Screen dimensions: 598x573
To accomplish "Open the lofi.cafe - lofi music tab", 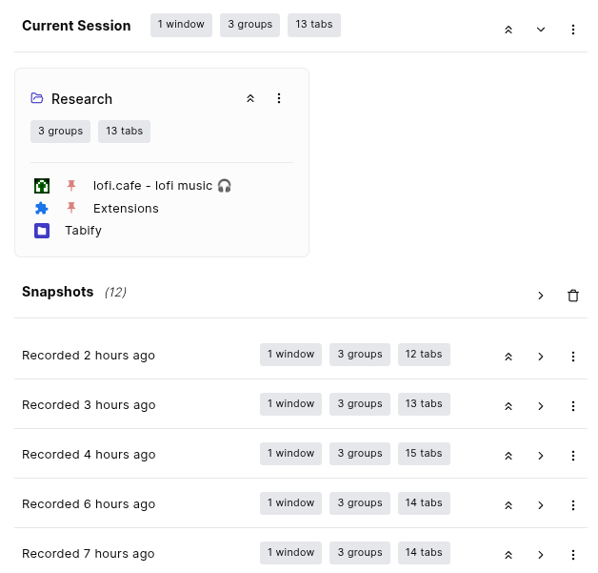I will point(162,186).
